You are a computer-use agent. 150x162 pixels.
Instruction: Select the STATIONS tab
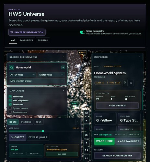(26, 122)
